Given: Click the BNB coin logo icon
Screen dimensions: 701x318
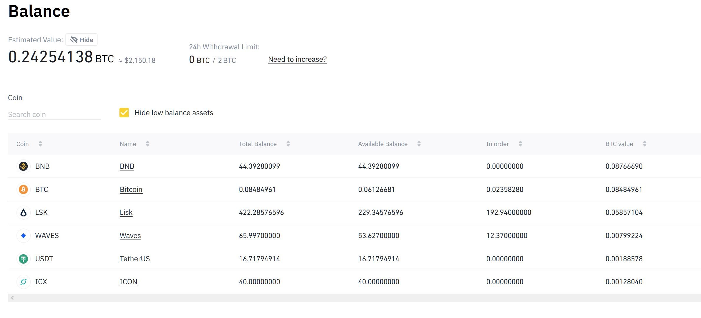Looking at the screenshot, I should pyautogui.click(x=23, y=166).
